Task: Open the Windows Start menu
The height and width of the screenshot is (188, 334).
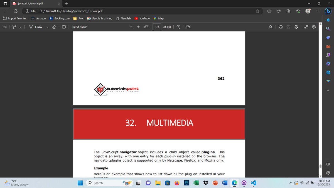Action: 80,183
